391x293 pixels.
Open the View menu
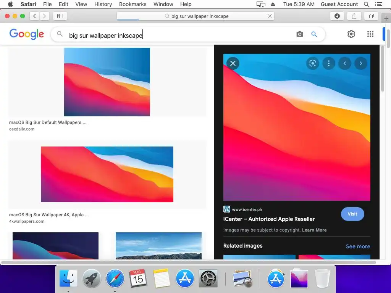tap(81, 4)
